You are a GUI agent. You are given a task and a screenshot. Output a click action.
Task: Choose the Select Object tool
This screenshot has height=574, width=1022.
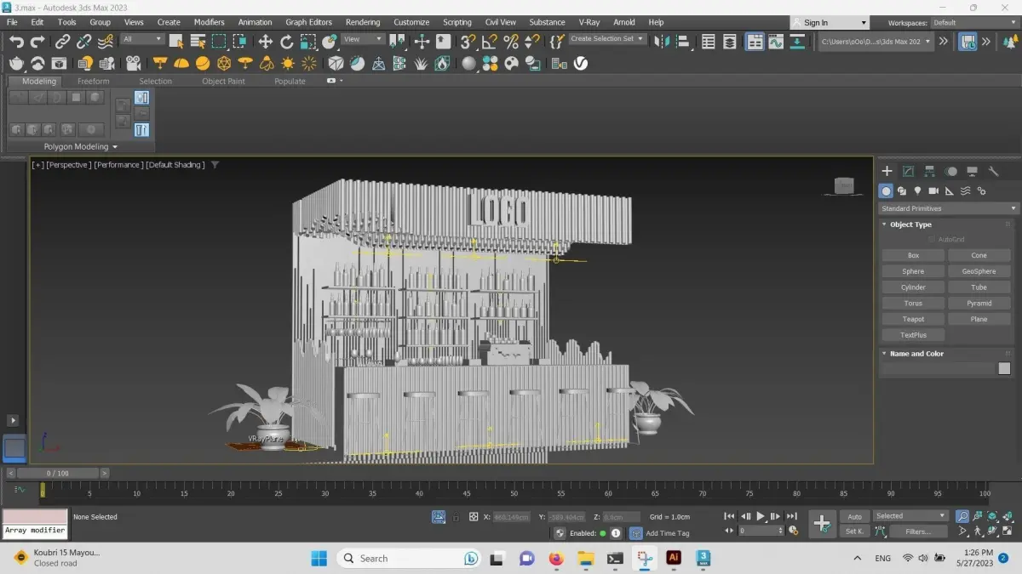pos(177,41)
